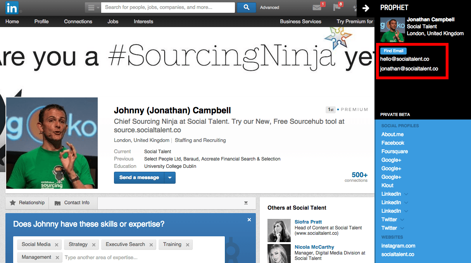The image size is (471, 263).
Task: Click Nicola McCarthy's profile thumbnail
Action: [x=279, y=253]
